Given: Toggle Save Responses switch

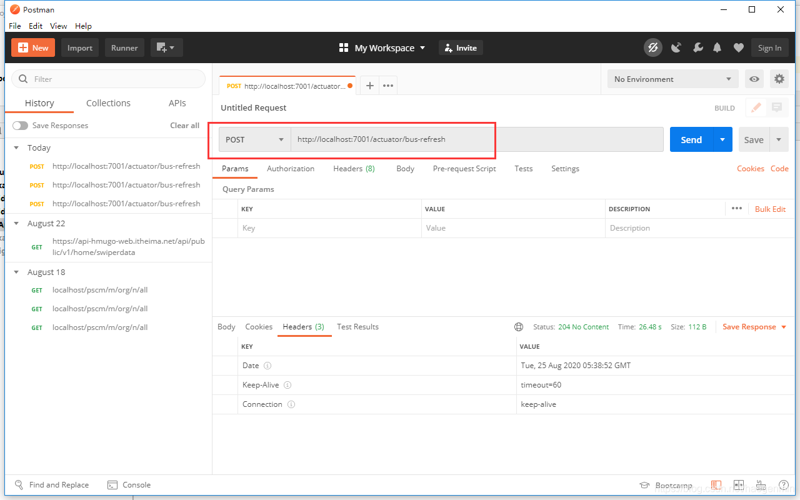Looking at the screenshot, I should tap(21, 126).
